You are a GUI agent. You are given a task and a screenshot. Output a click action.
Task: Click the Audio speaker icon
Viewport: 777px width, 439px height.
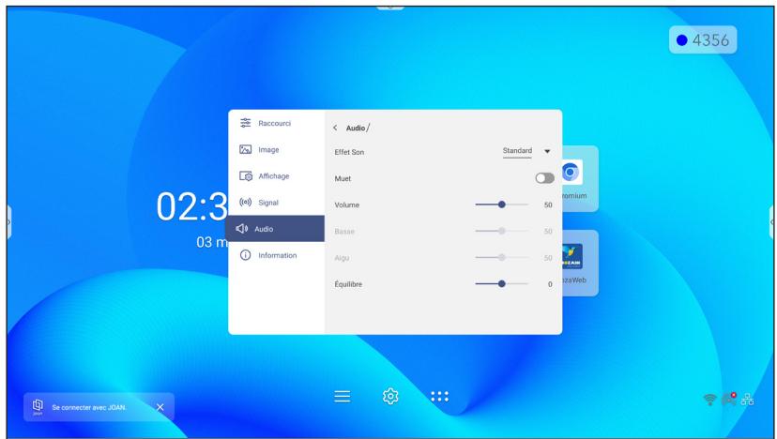(242, 229)
